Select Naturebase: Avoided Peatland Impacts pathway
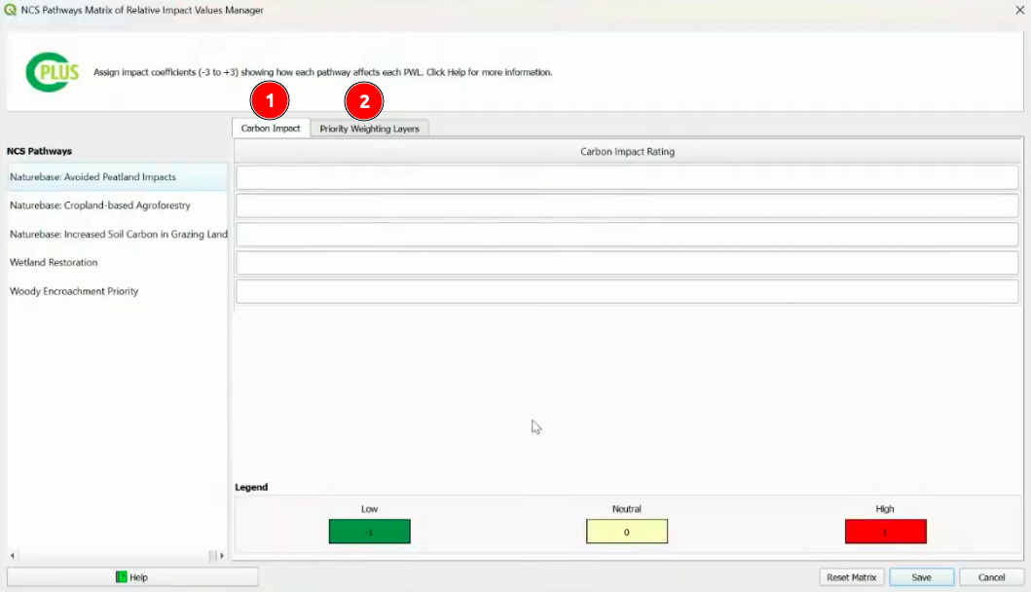 (x=93, y=177)
